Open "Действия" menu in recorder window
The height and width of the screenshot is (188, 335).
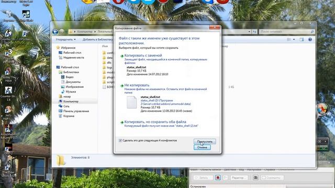point(230,170)
